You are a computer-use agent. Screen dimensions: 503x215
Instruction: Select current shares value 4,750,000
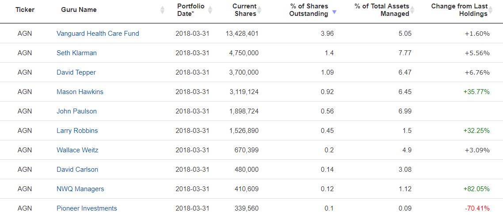[244, 53]
